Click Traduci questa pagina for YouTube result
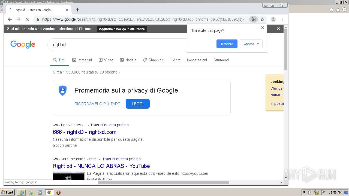 (122, 159)
